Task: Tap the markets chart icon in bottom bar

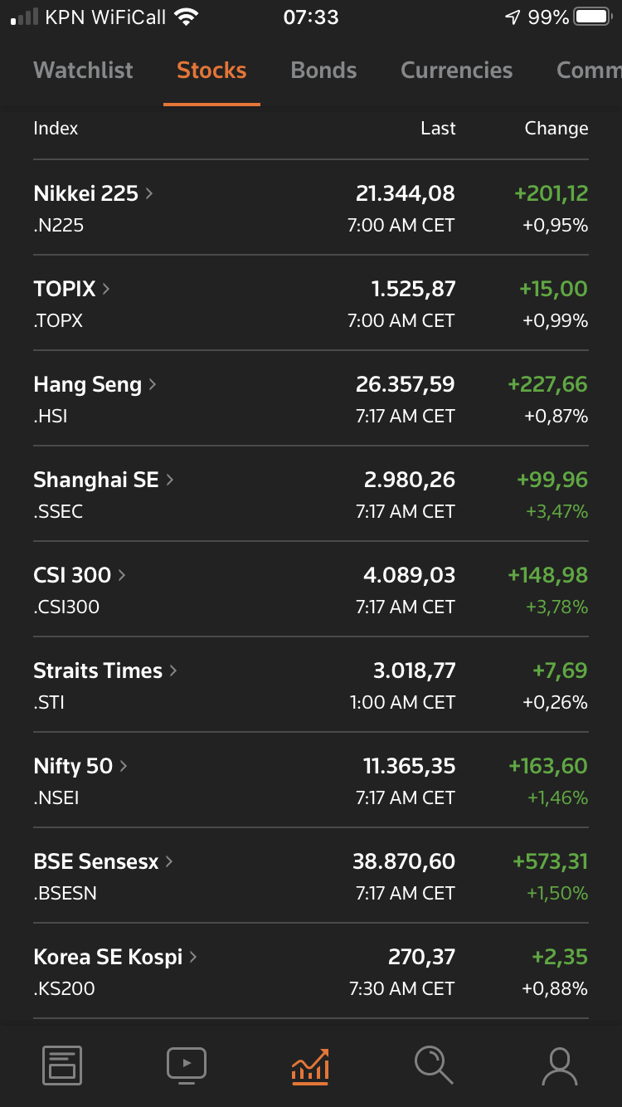Action: (x=310, y=1065)
